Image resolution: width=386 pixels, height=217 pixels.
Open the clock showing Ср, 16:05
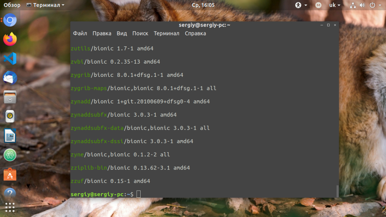[x=203, y=5]
